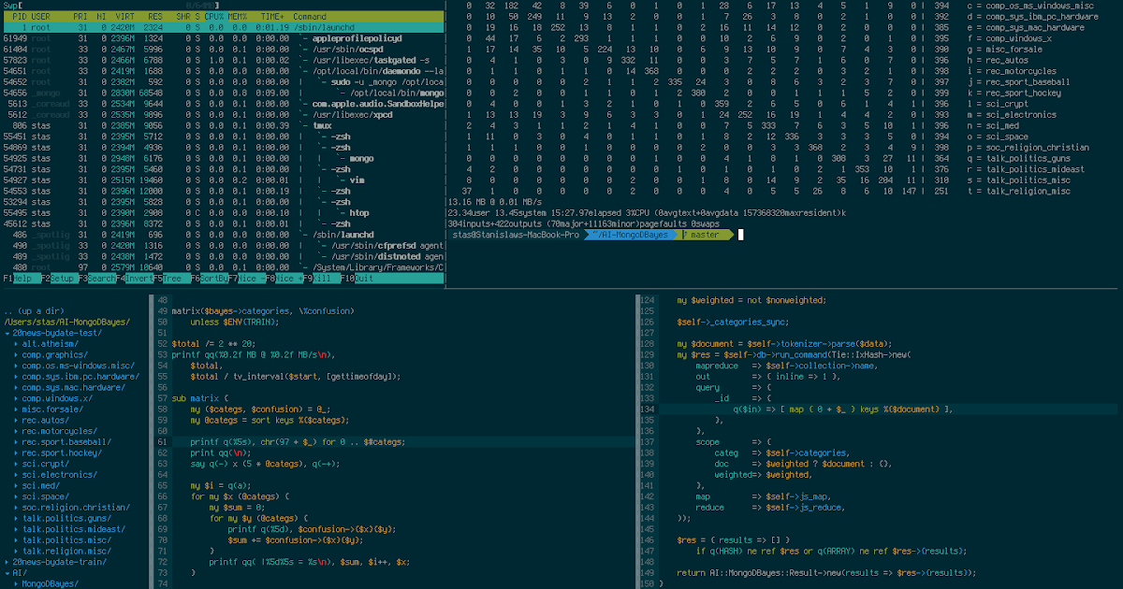
Task: Toggle tree view with F5Tree
Action: coord(171,278)
